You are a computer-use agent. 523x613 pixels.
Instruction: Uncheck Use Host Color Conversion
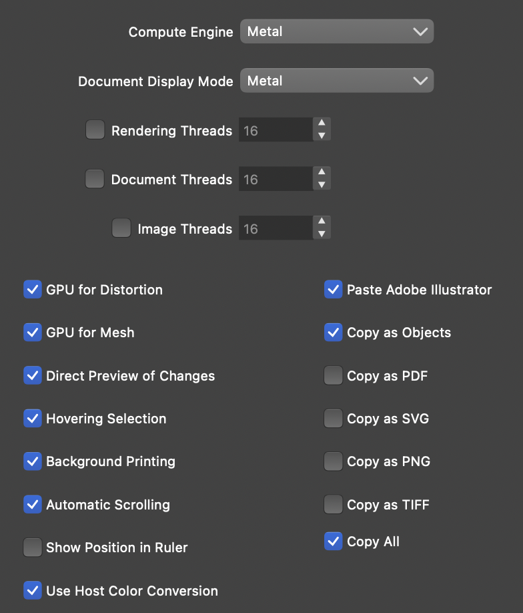point(33,590)
